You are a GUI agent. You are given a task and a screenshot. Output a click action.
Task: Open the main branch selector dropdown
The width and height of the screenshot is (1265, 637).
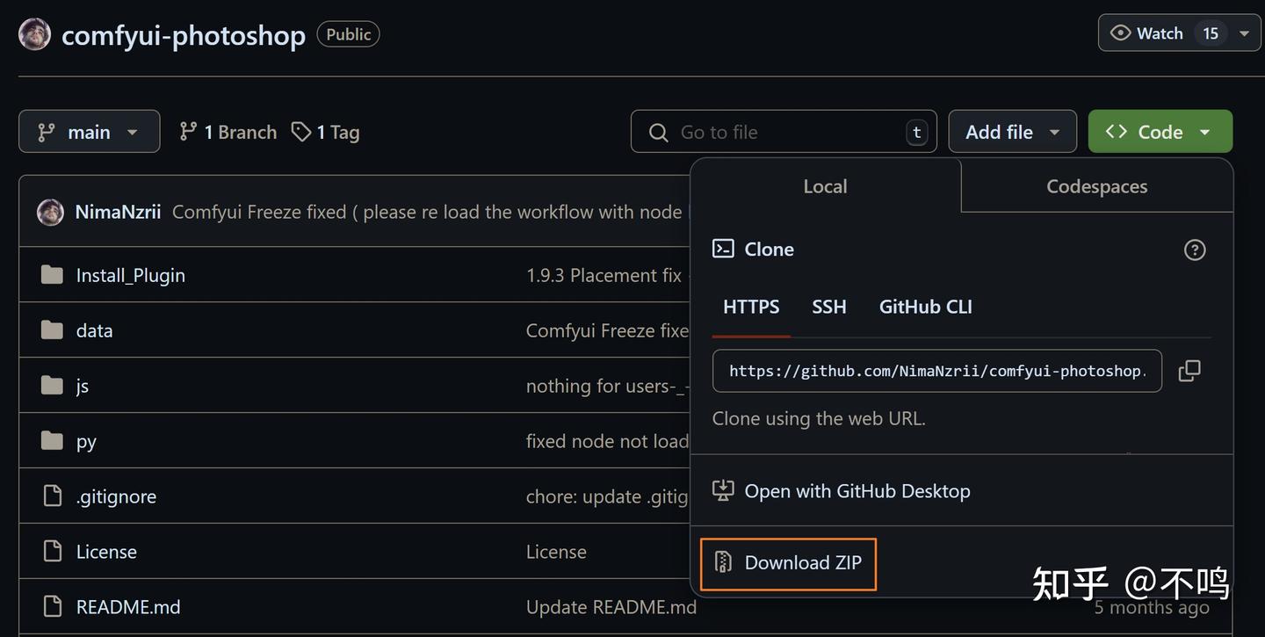tap(89, 132)
